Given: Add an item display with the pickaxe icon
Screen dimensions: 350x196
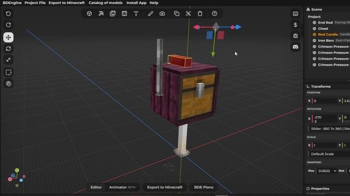Looking at the screenshot, I should (x=101, y=14).
